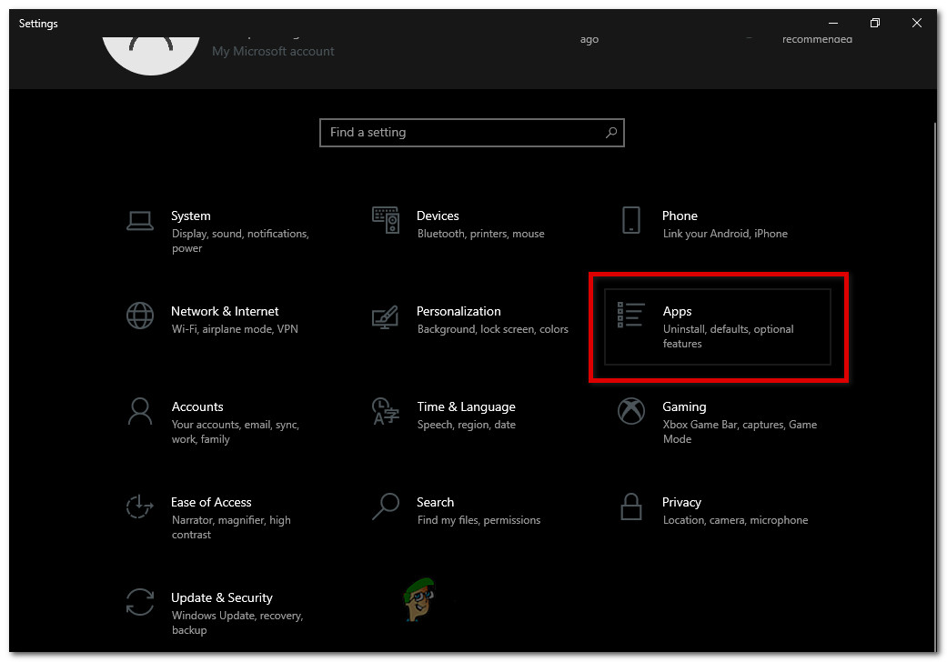Click 'Bluetooth, printers, mouse' description
The width and height of the screenshot is (947, 662).
click(x=480, y=234)
